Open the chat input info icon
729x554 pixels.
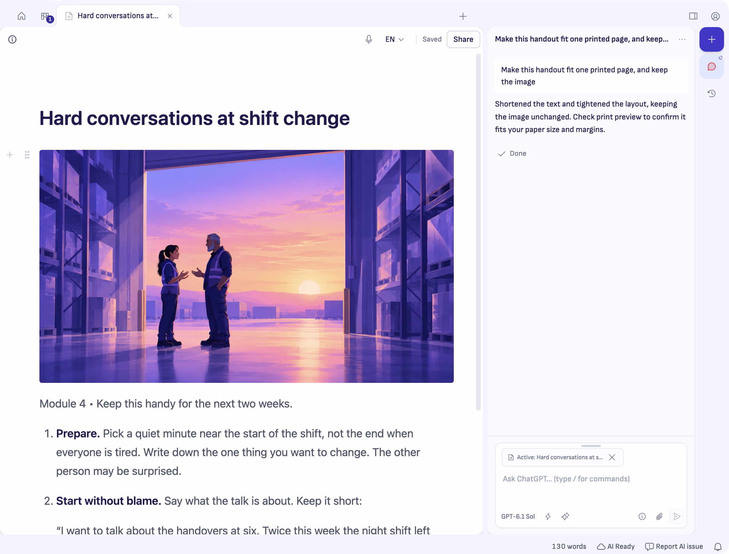coord(642,516)
